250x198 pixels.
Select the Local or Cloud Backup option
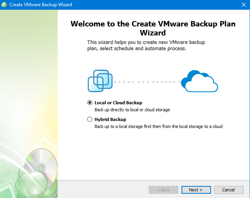90,103
